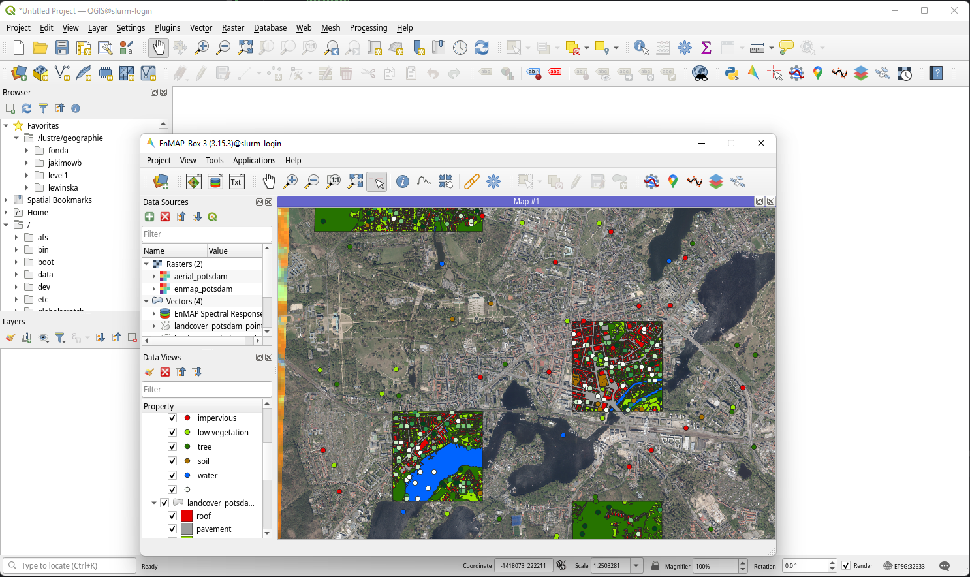Expand the fonda folder in Browser

coord(27,150)
